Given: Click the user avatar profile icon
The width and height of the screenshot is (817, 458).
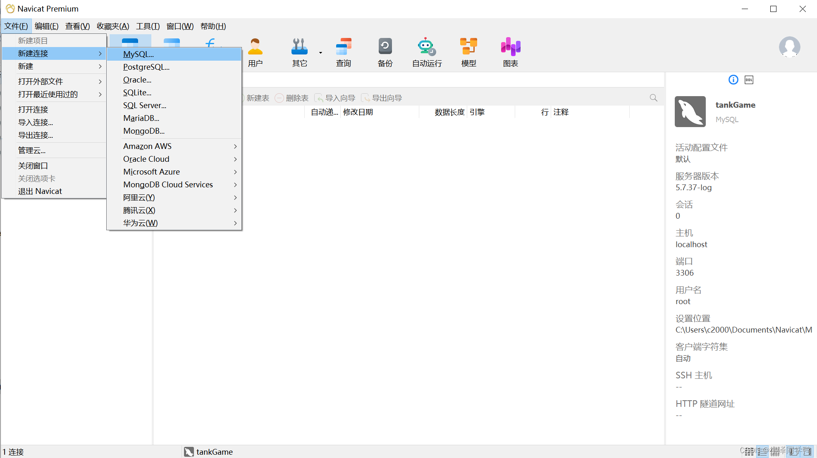Looking at the screenshot, I should click(x=789, y=47).
